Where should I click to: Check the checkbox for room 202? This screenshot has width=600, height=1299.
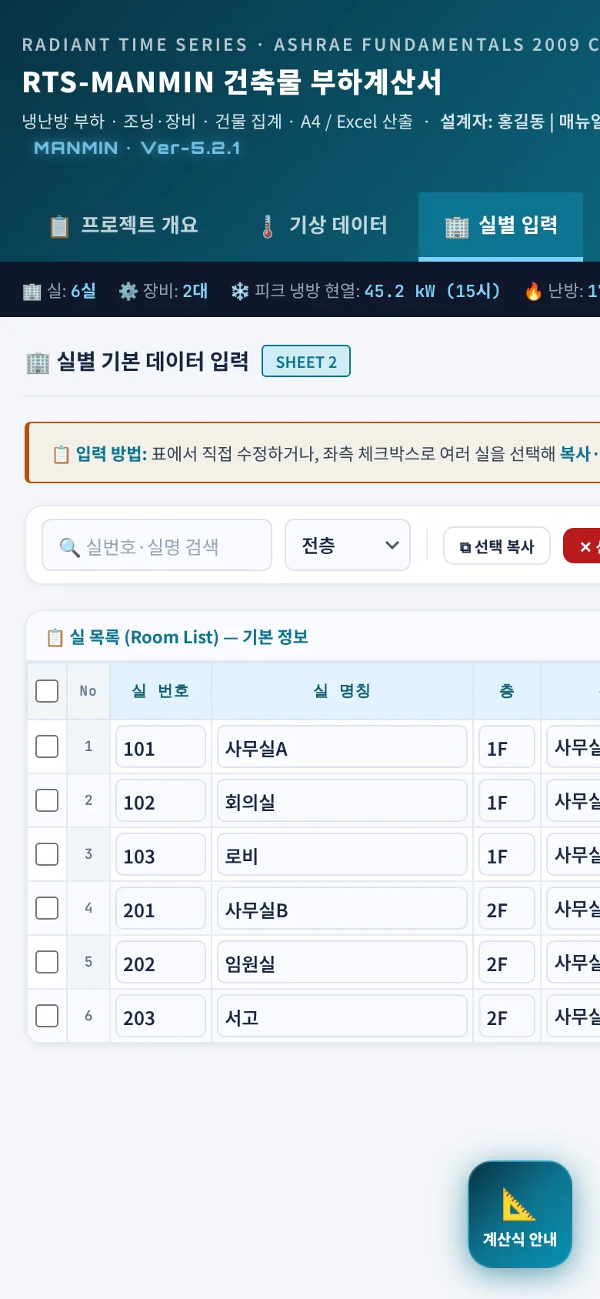(x=47, y=962)
